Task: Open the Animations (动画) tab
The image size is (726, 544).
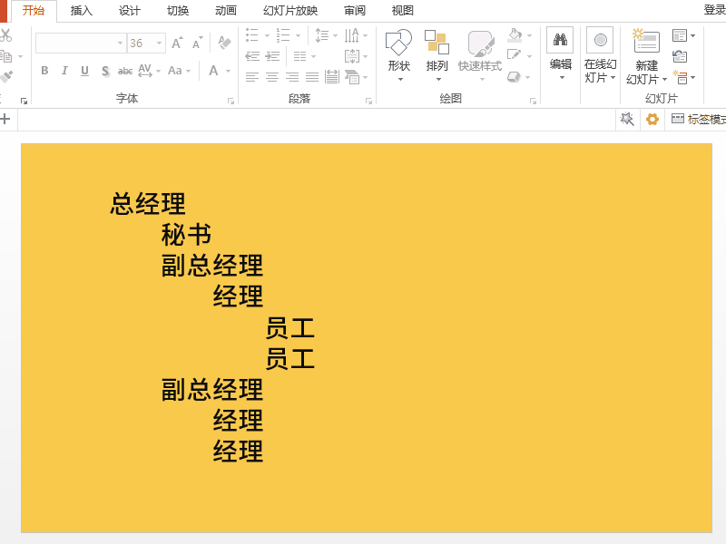Action: click(x=226, y=11)
